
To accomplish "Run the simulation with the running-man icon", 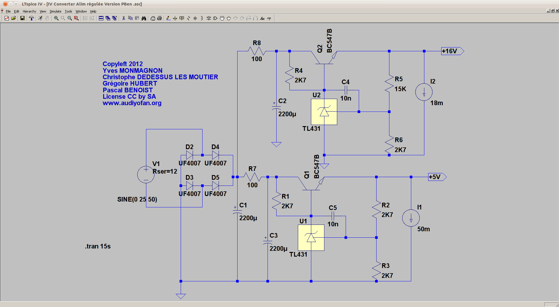I will (40, 18).
